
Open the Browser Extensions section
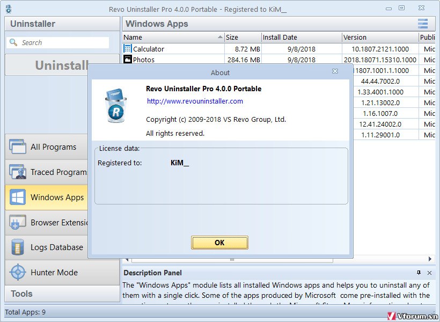pyautogui.click(x=46, y=222)
